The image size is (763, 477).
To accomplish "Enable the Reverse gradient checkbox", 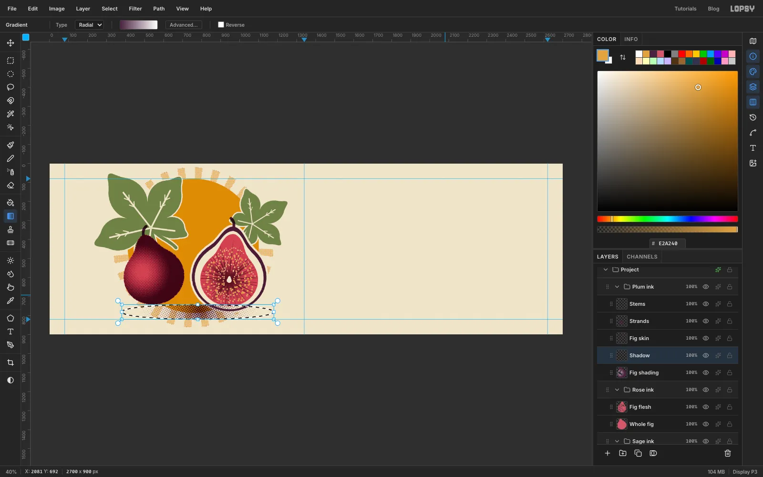I will [221, 25].
